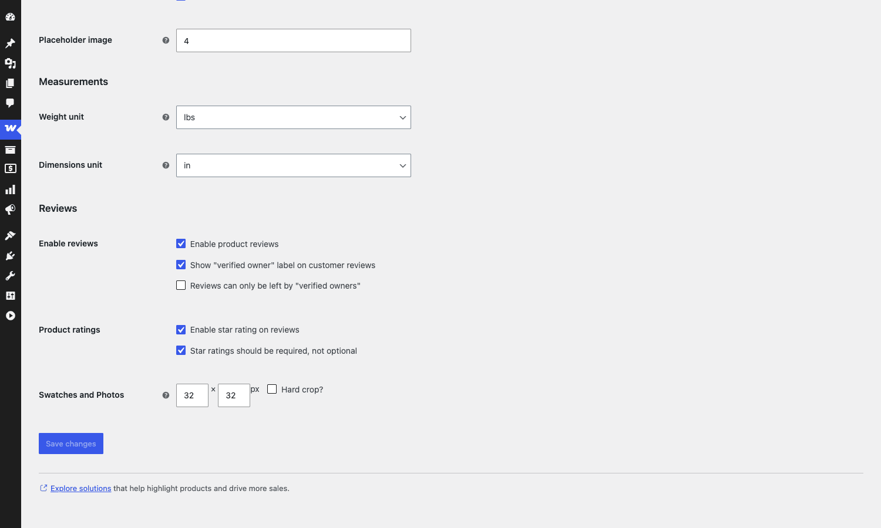Click the Swatches width field before ×

(x=192, y=395)
